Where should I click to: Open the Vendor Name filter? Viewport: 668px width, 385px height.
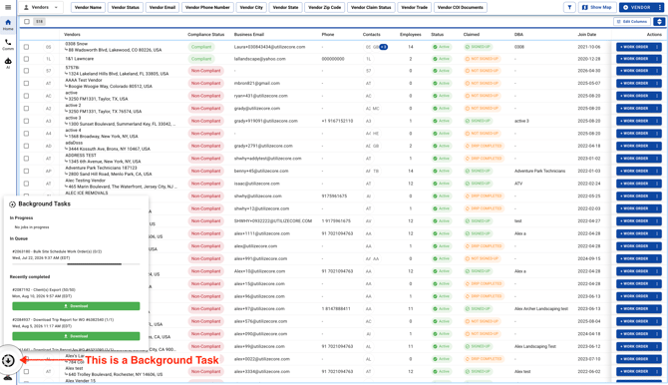tap(88, 7)
